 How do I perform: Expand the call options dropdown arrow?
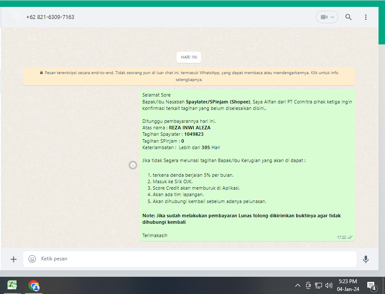pyautogui.click(x=332, y=17)
